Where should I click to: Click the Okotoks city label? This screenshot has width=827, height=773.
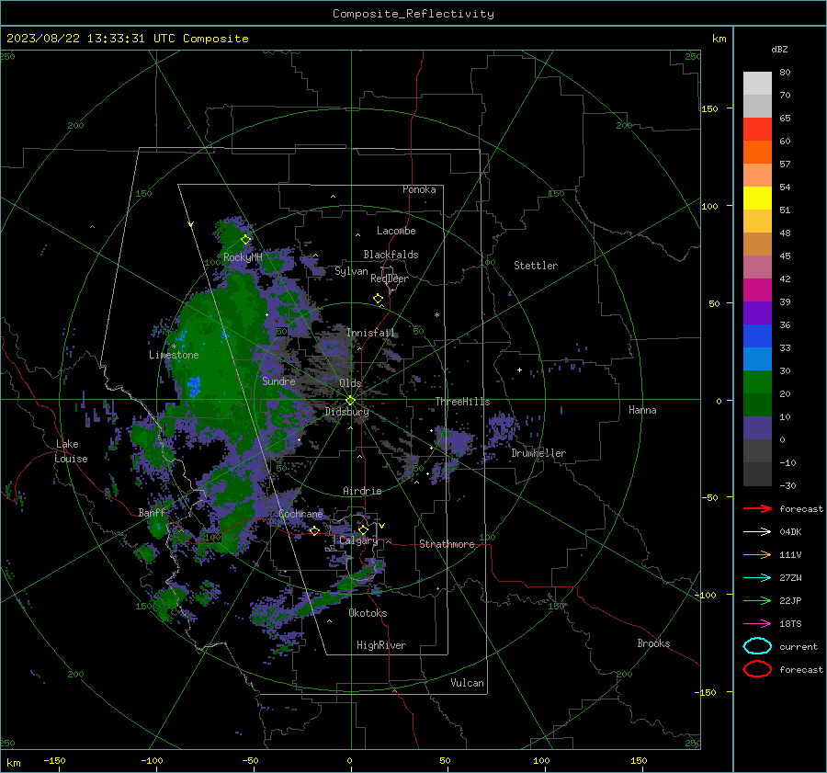[x=368, y=613]
